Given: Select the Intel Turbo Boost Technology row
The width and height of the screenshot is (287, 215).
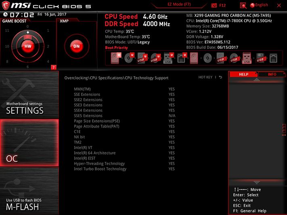Looking at the screenshot, I should point(124,169).
